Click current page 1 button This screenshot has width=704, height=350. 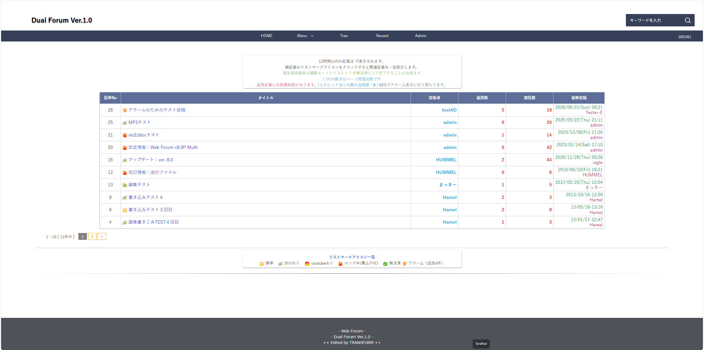click(82, 237)
